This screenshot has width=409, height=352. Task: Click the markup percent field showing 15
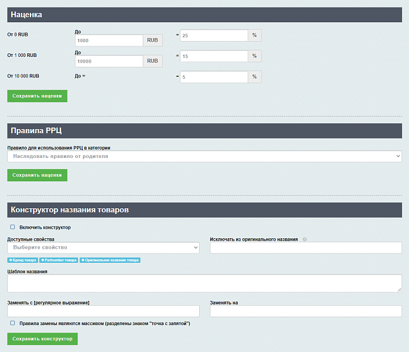(214, 56)
